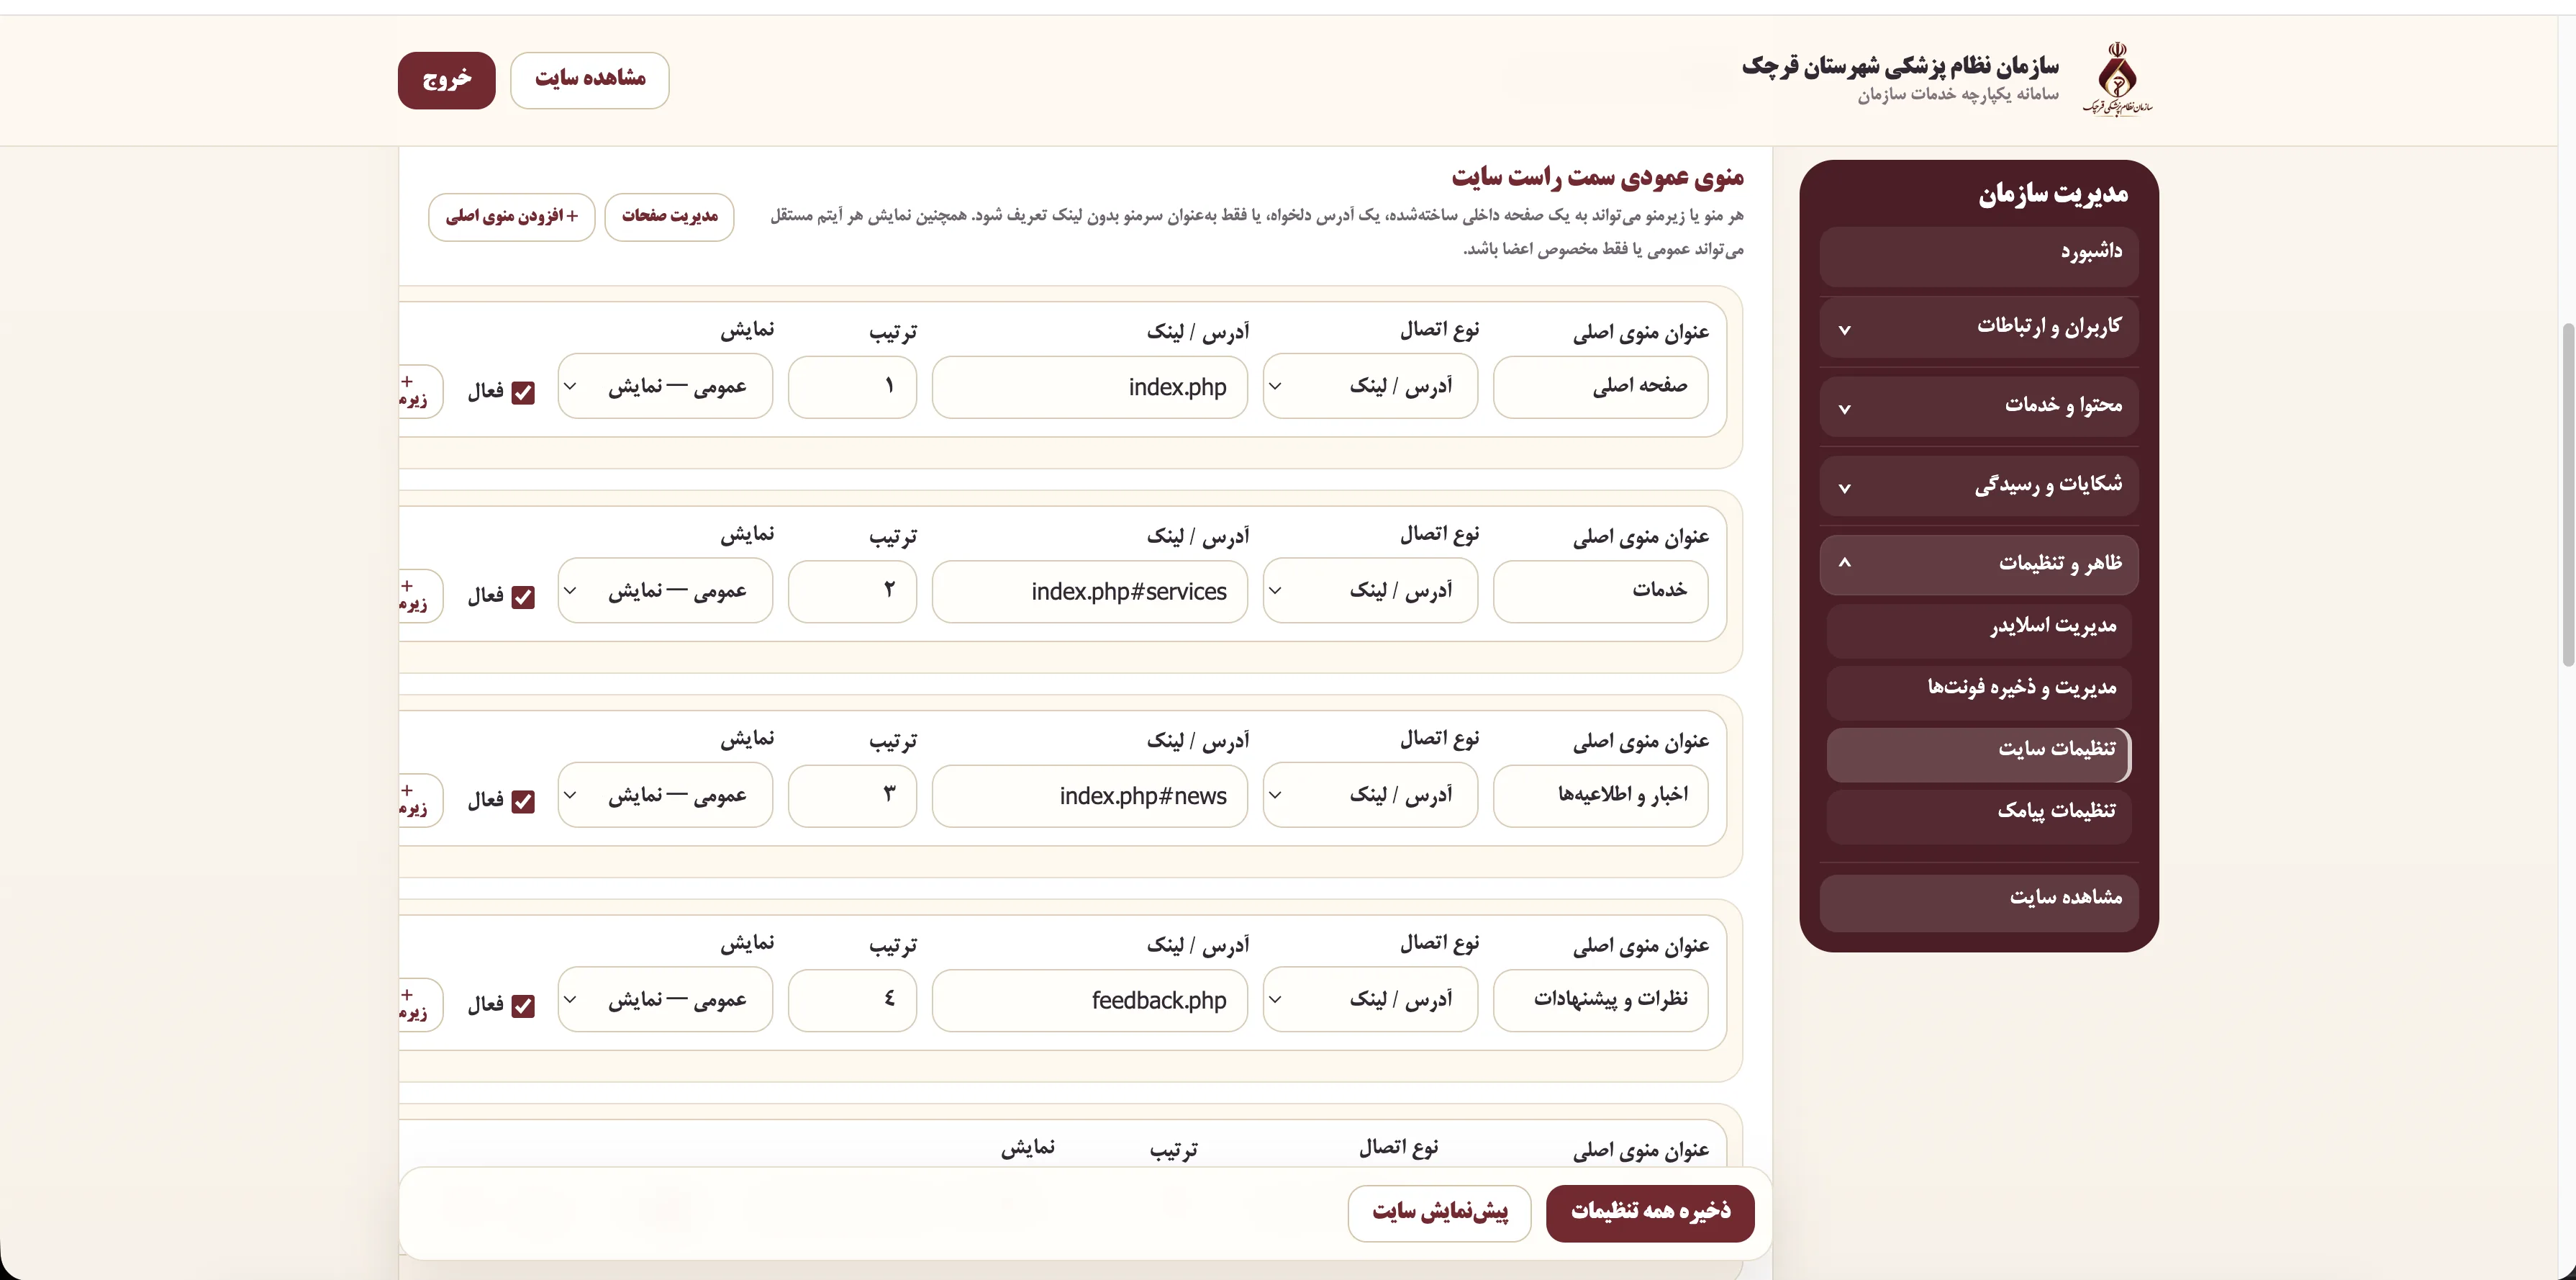Image resolution: width=2576 pixels, height=1280 pixels.
Task: Open نمایش dropdown in index.php#news row
Action: pos(665,795)
